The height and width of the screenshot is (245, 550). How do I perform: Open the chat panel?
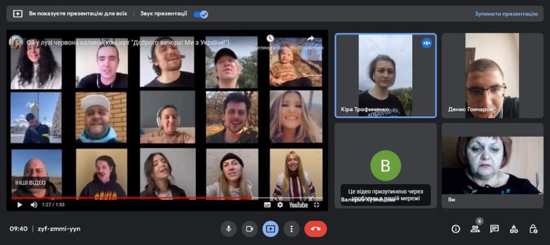tap(494, 229)
